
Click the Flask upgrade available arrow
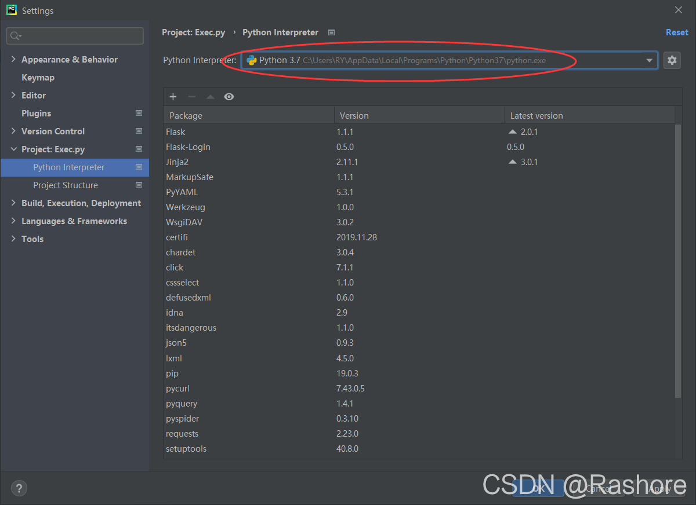(512, 132)
